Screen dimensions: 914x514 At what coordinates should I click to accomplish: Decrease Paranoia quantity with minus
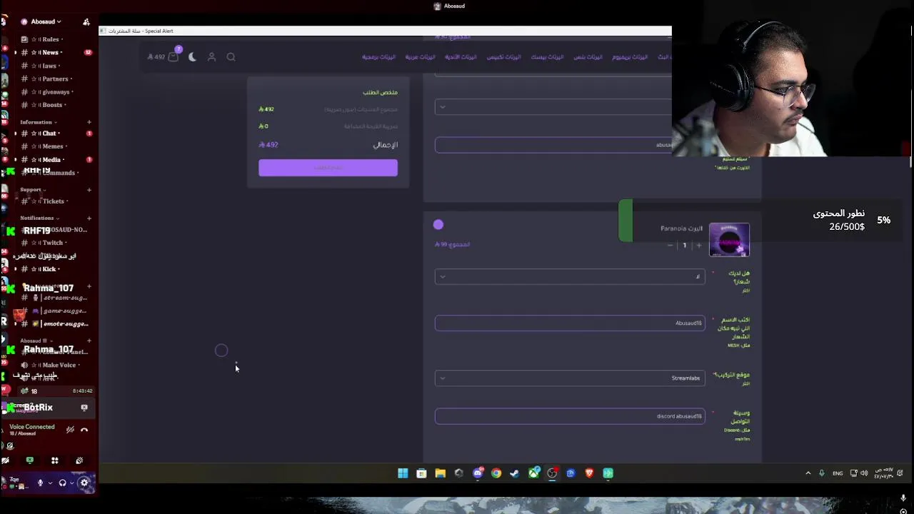(x=670, y=246)
